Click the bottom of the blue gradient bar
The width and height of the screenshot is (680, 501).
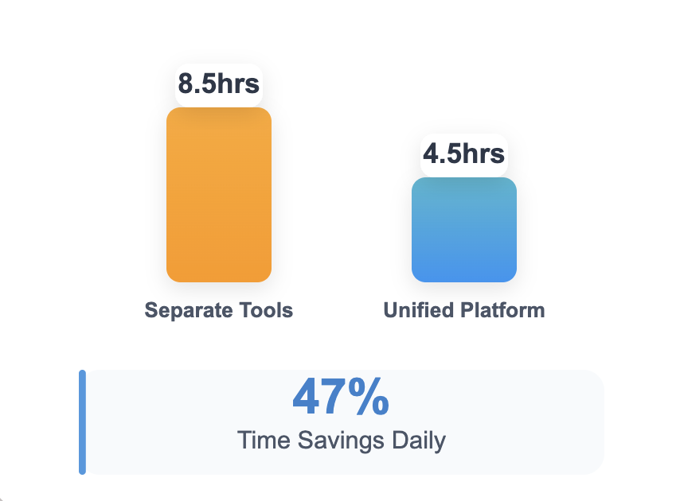(x=464, y=276)
